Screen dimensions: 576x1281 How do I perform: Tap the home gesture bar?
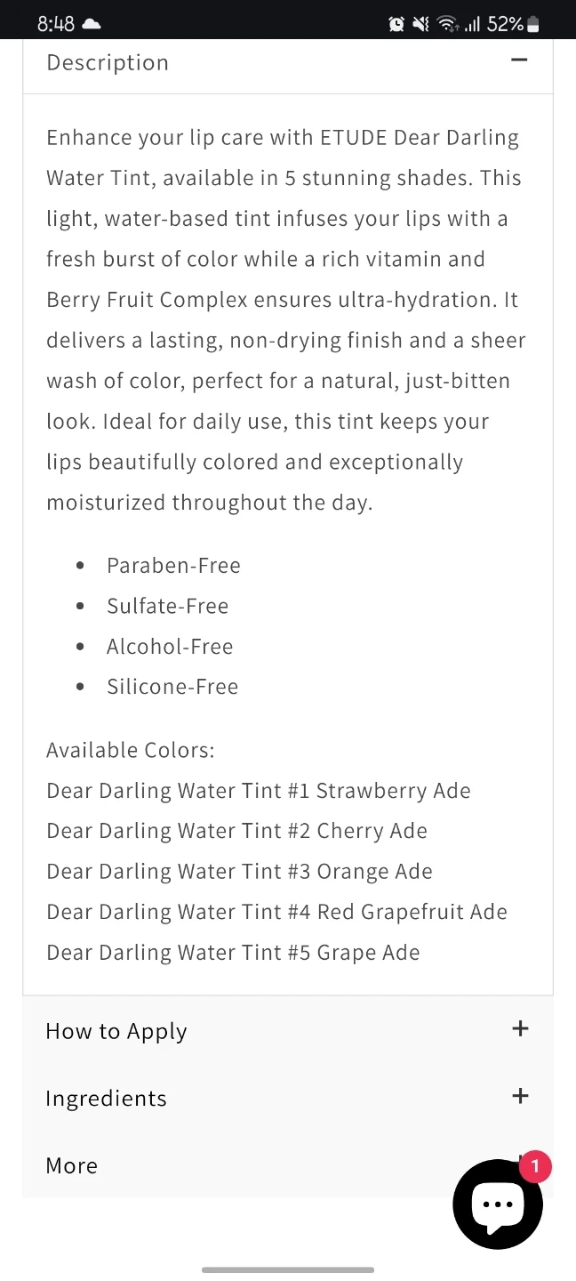coord(288,1269)
